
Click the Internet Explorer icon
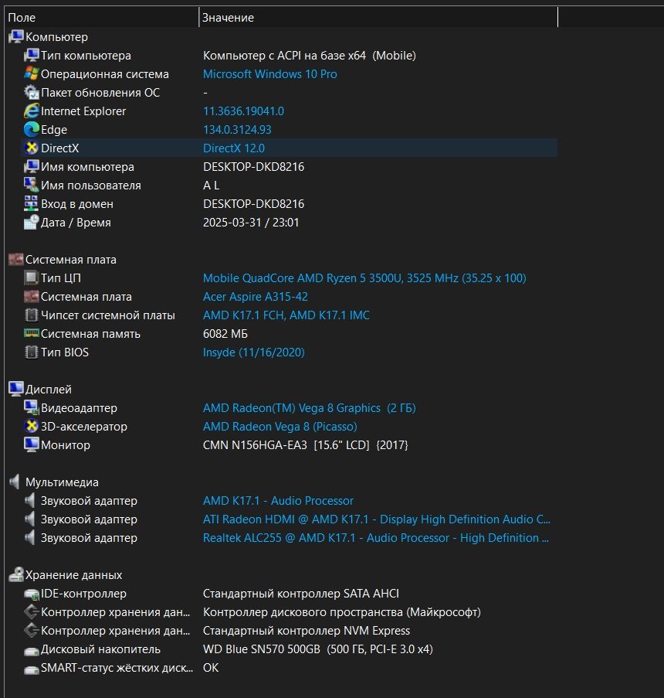[32, 111]
